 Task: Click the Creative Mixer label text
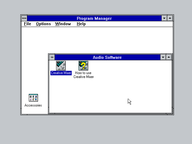pos(61,73)
